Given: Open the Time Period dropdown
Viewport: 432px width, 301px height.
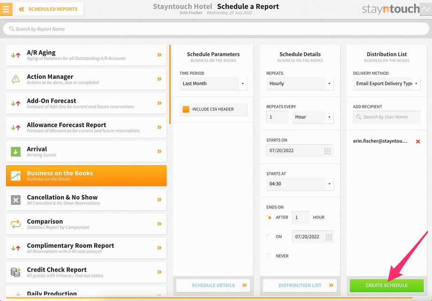Looking at the screenshot, I should pos(213,84).
